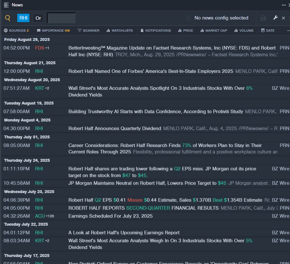Open Earnings Scheduled For July 23, 2025

coord(111,216)
